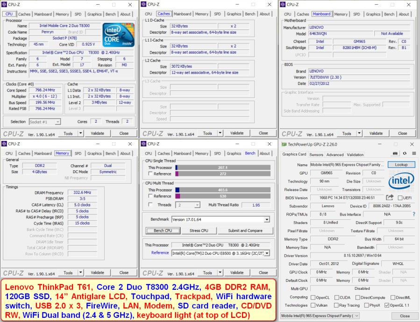The width and height of the screenshot is (420, 322).
Task: Uncheck the OpenGL 1.1 checkbox
Action: coord(386,305)
